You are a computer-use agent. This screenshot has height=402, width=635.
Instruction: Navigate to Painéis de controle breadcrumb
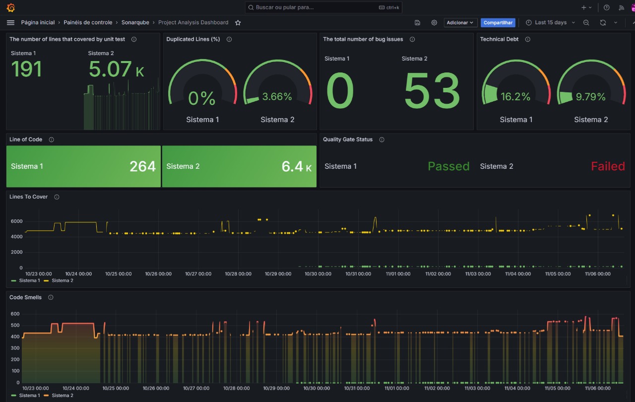(88, 23)
